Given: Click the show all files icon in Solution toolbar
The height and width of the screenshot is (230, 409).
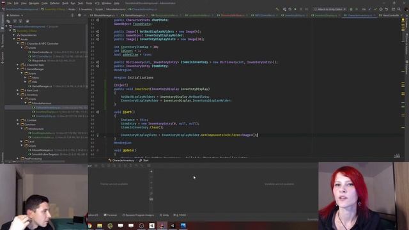Looking at the screenshot, I should click(x=27, y=21).
